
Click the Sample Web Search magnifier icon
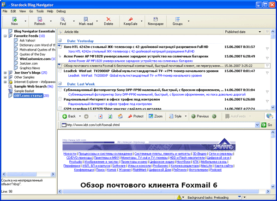[x=11, y=86]
